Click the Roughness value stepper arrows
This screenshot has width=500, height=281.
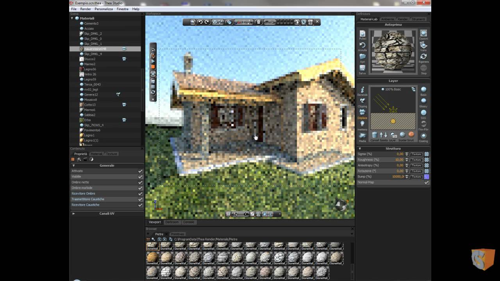[x=407, y=160]
